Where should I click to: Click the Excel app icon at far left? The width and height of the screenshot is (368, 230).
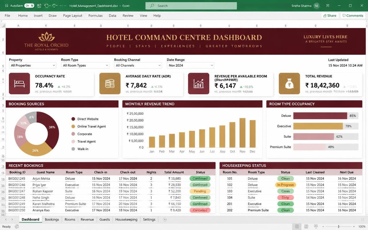point(7,5)
